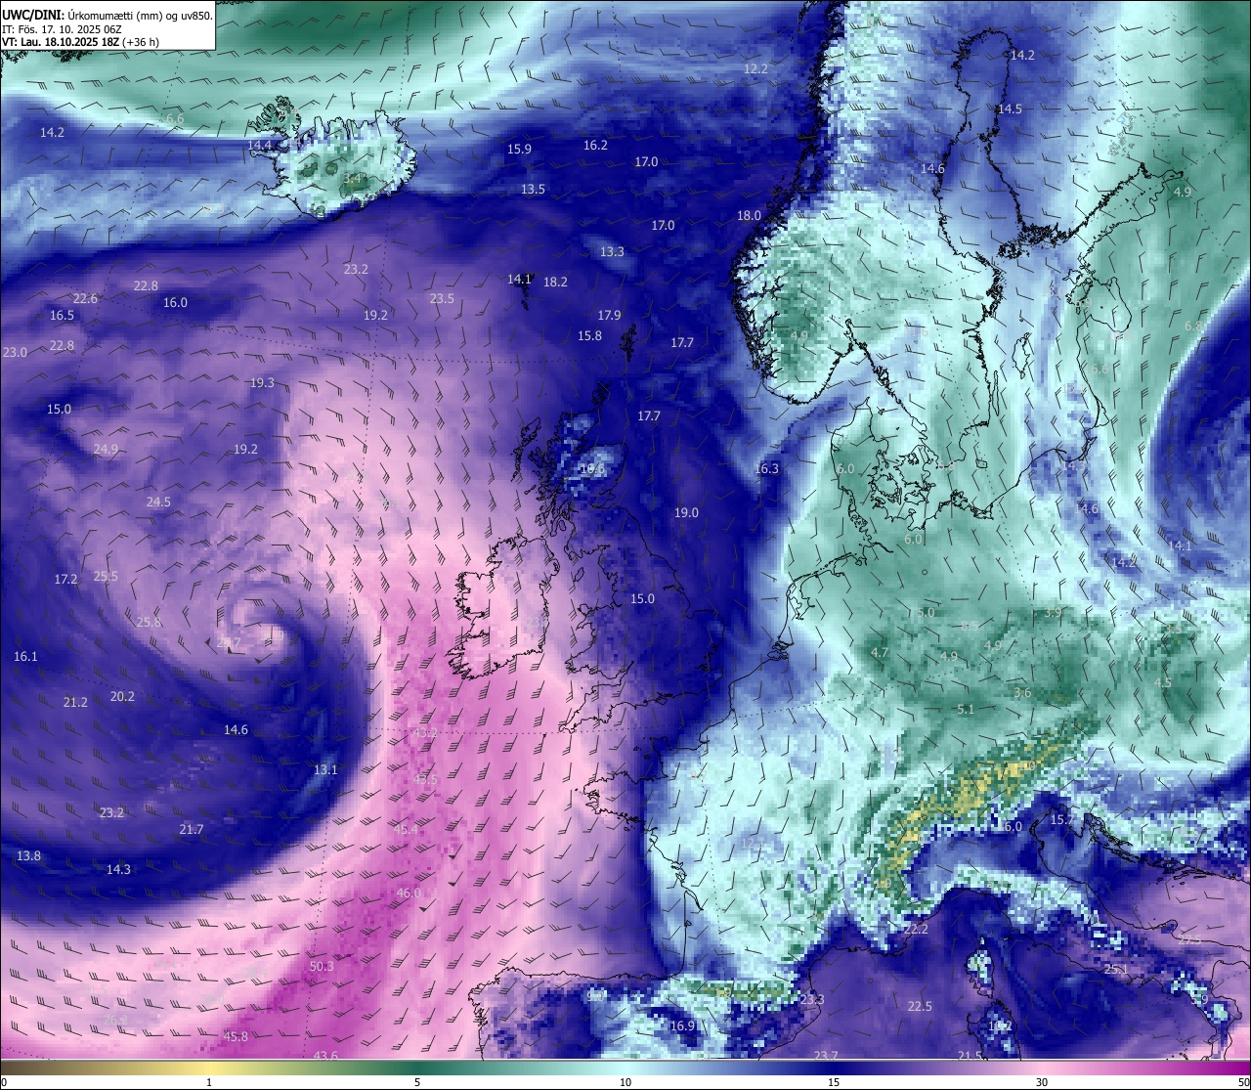Click the 23.5 value south of Iceland
Viewport: 1251px width, 1090px height.
(x=442, y=299)
